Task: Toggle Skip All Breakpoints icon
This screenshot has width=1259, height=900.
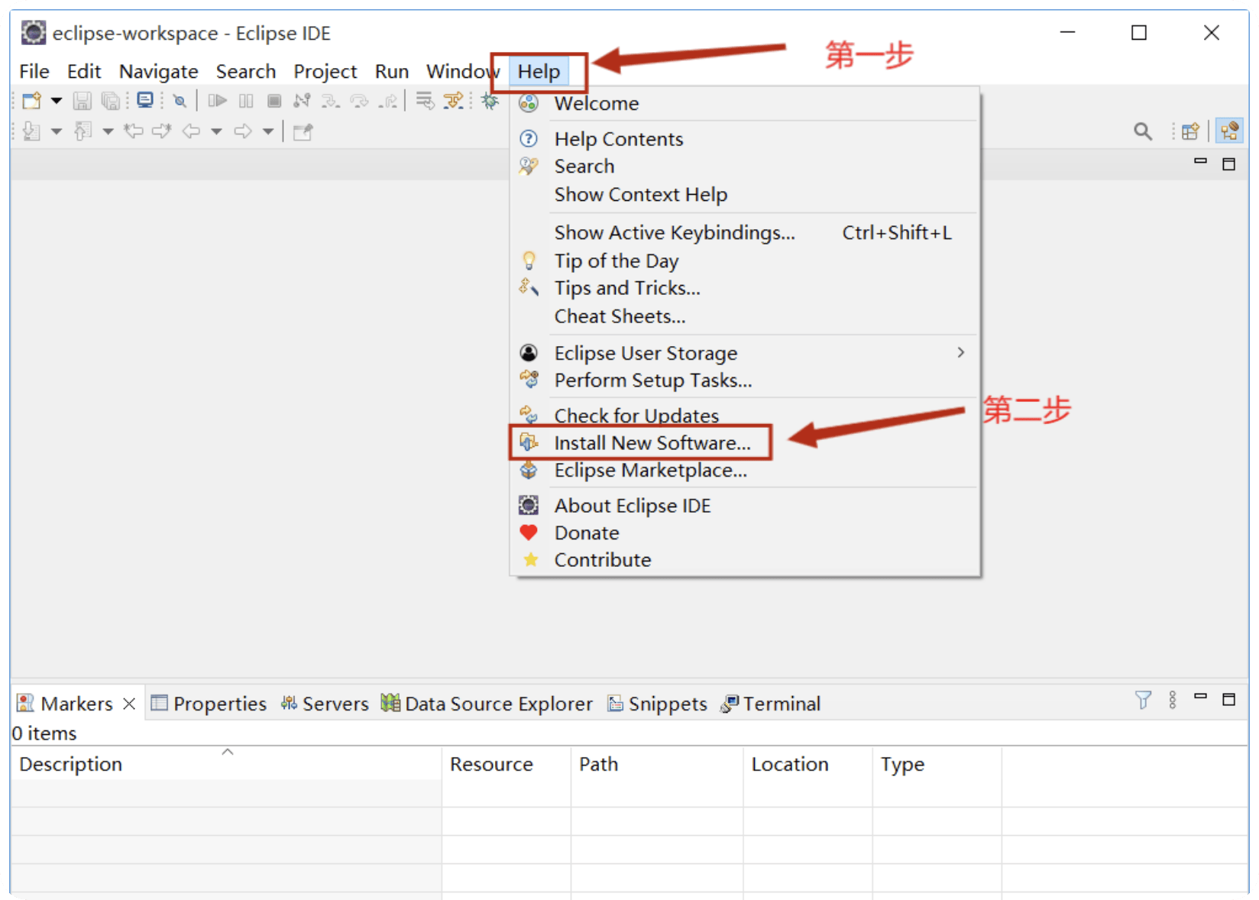Action: point(180,101)
